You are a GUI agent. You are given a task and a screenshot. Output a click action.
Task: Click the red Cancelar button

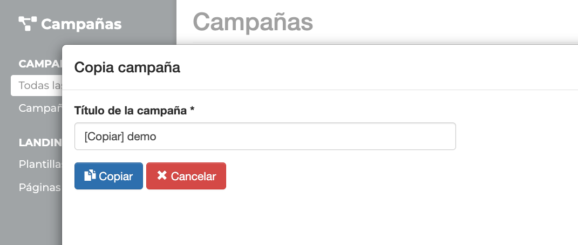[186, 176]
